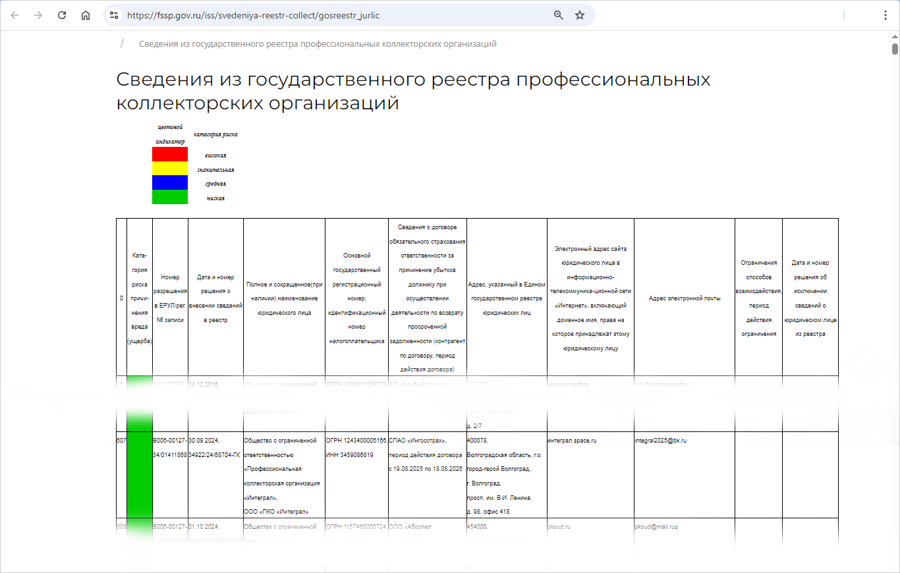Click the green low-risk legend indicator

coord(170,197)
